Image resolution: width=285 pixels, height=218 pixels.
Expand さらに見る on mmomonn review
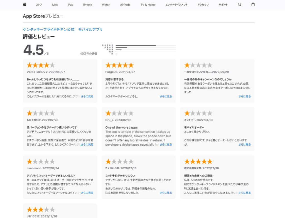point(87,193)
